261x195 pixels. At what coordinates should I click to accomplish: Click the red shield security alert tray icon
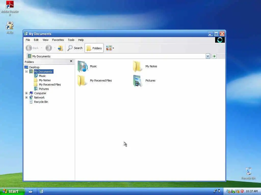(242, 191)
